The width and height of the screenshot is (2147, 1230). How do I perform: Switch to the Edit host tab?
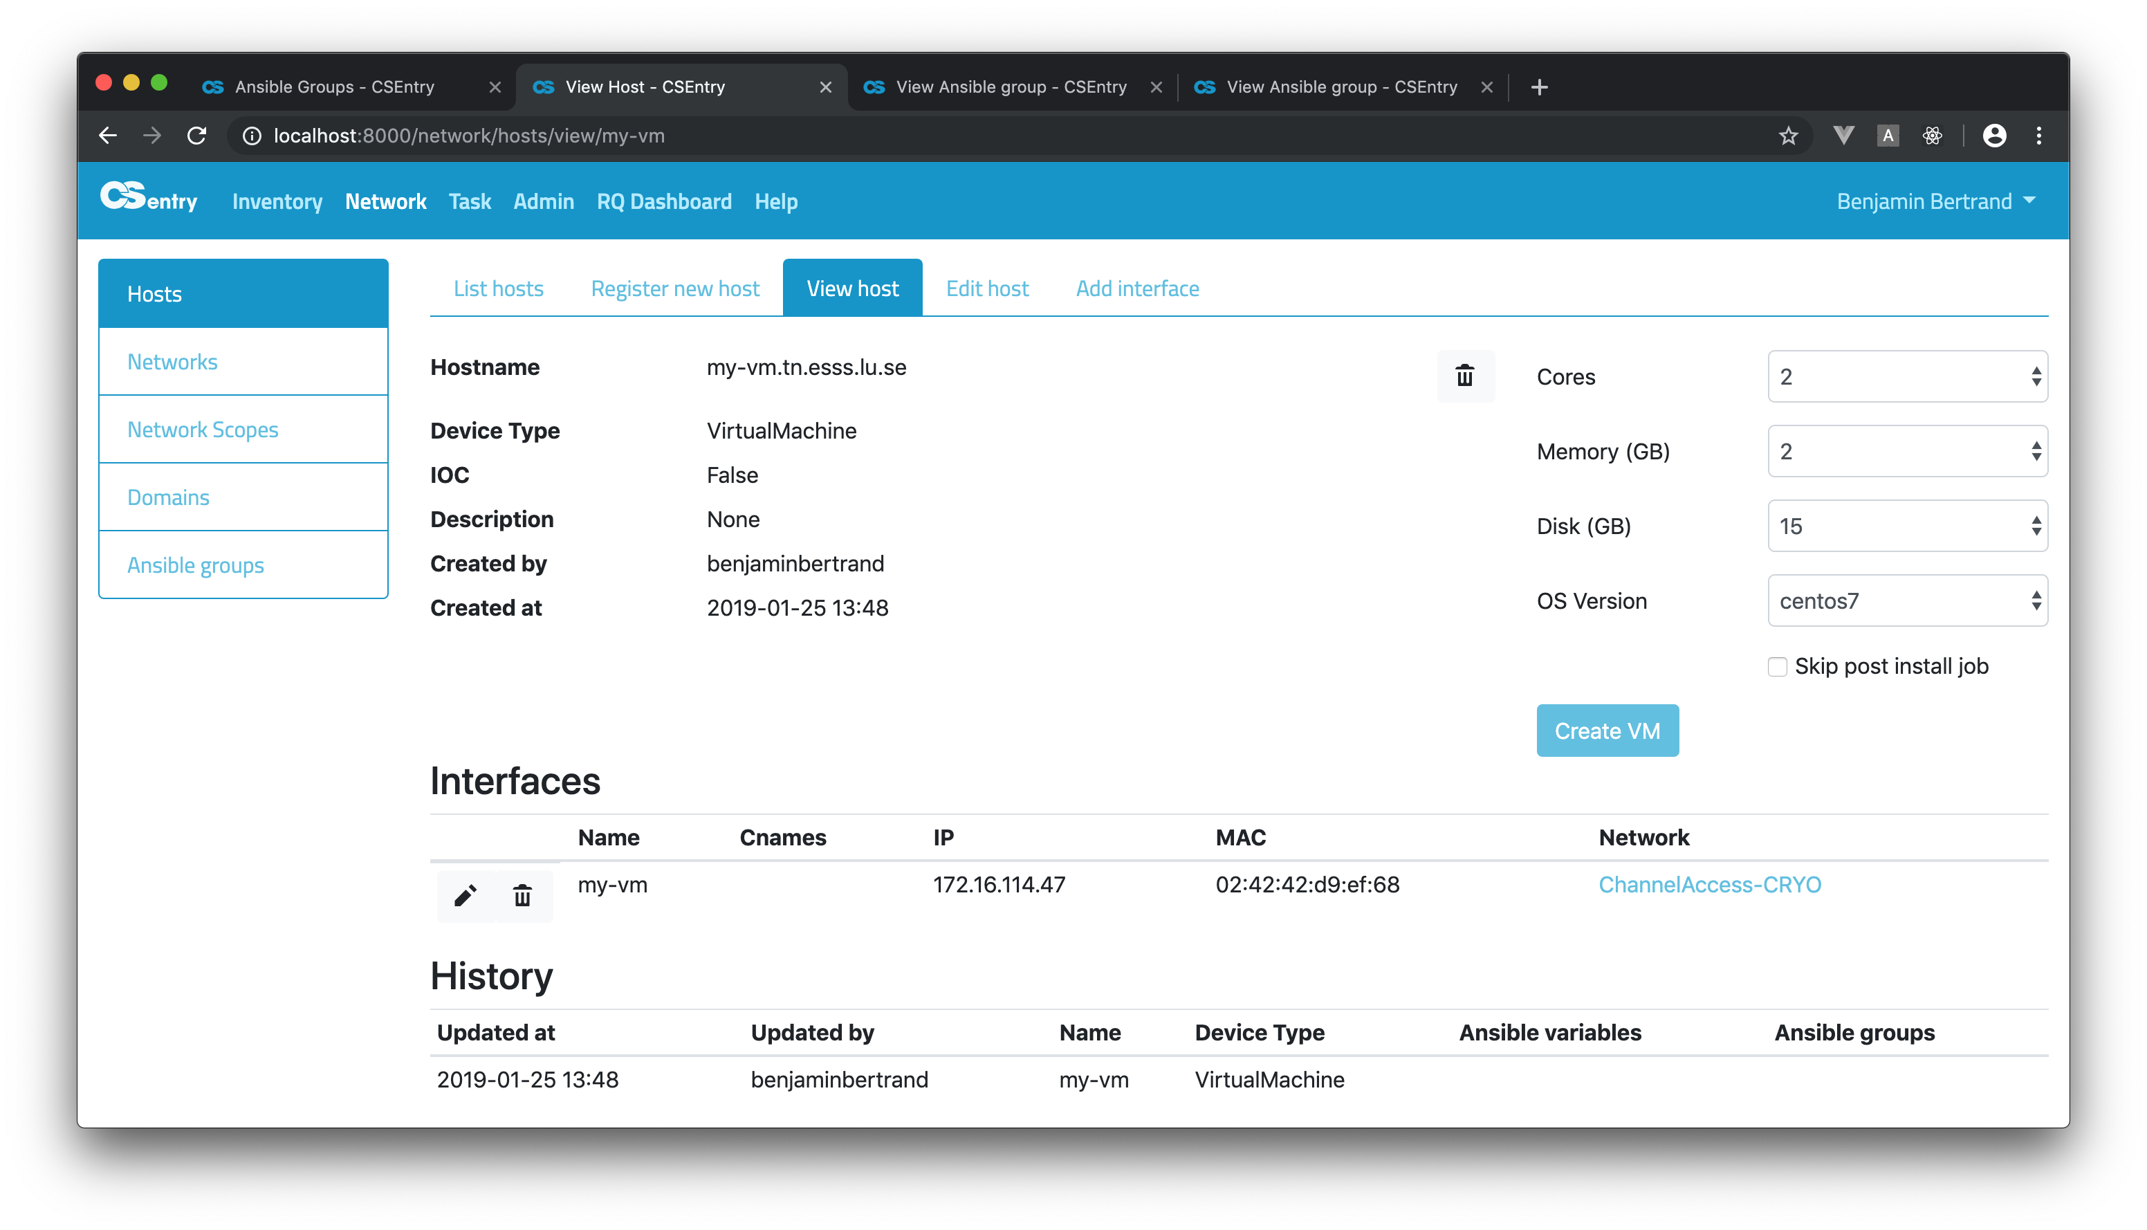click(x=986, y=289)
